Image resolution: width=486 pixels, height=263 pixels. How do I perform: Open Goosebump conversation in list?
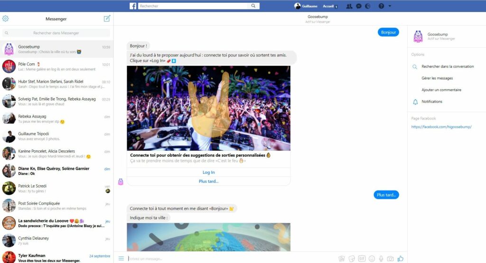[57, 49]
